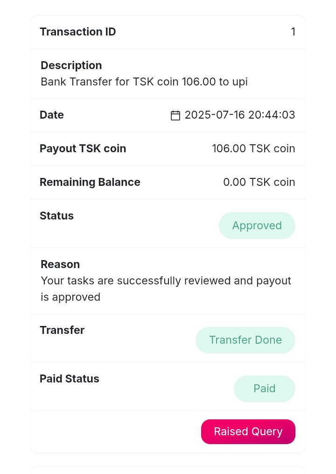Viewport: 336px width, 474px height.
Task: Select the 106.00 TSK coin payout amount
Action: coord(253,149)
